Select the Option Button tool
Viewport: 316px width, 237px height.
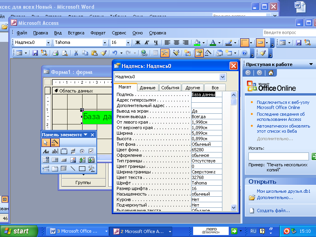(x=82, y=151)
